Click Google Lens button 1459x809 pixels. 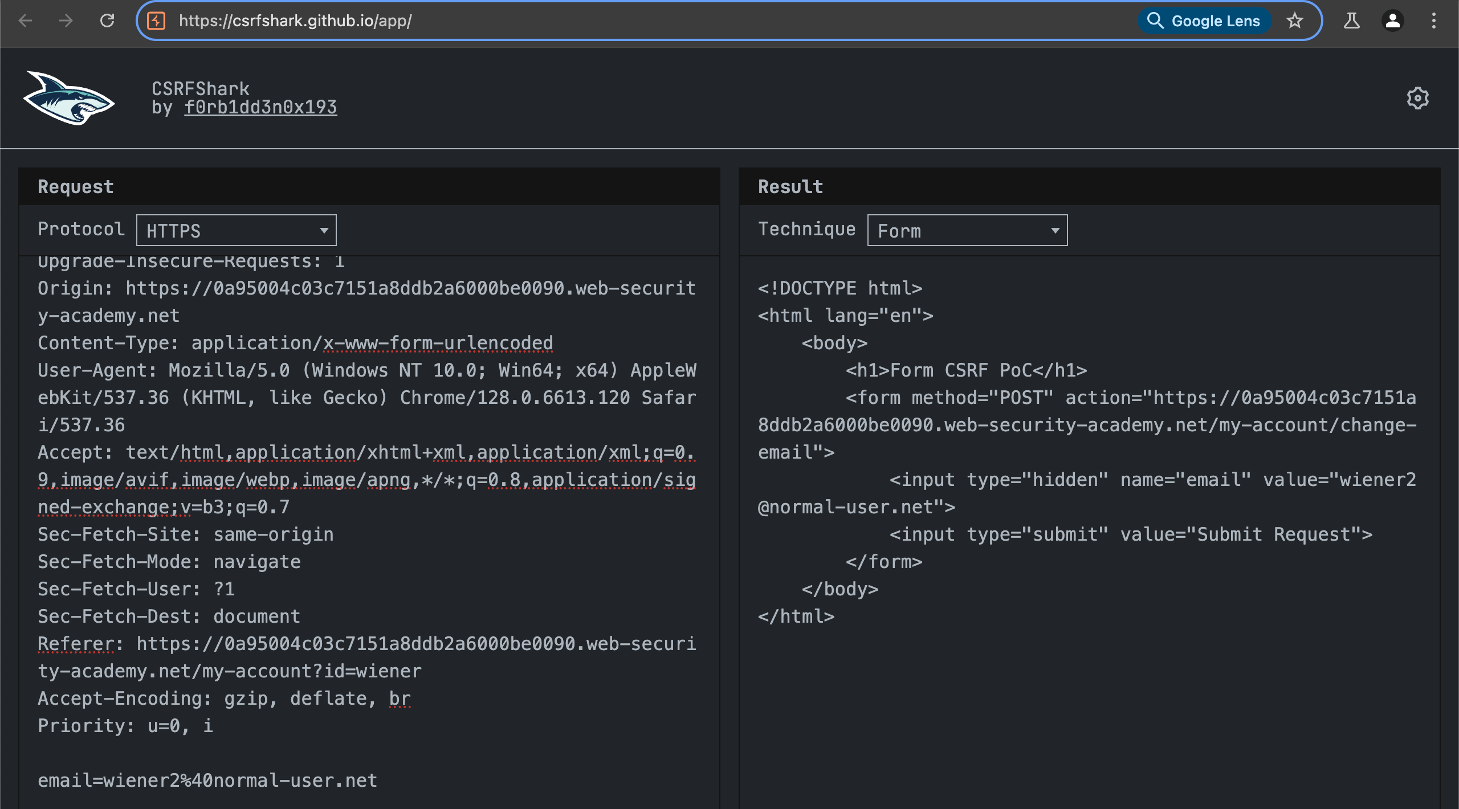[1204, 21]
